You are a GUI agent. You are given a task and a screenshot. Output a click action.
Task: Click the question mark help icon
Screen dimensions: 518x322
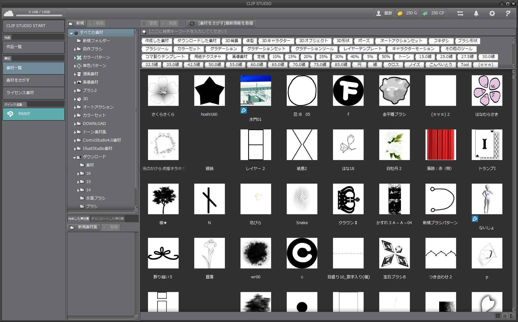coord(508,13)
